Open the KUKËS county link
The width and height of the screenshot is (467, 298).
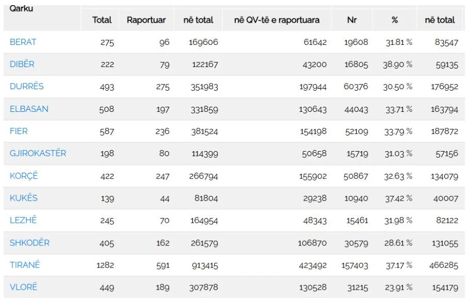pos(24,198)
